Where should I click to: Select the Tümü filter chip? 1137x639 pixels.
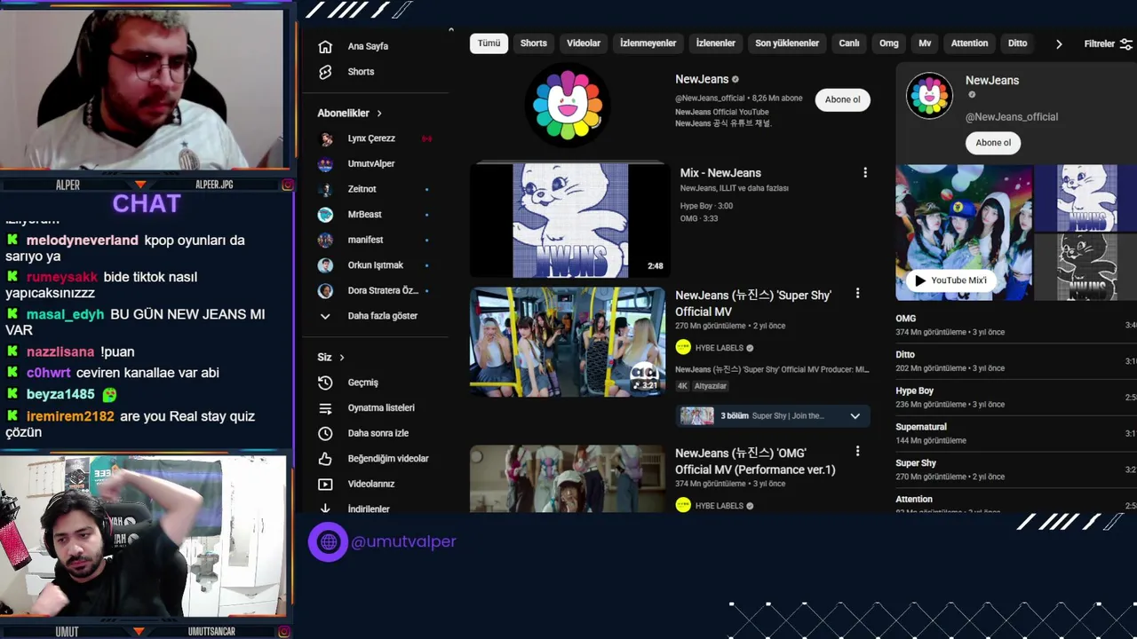coord(489,43)
